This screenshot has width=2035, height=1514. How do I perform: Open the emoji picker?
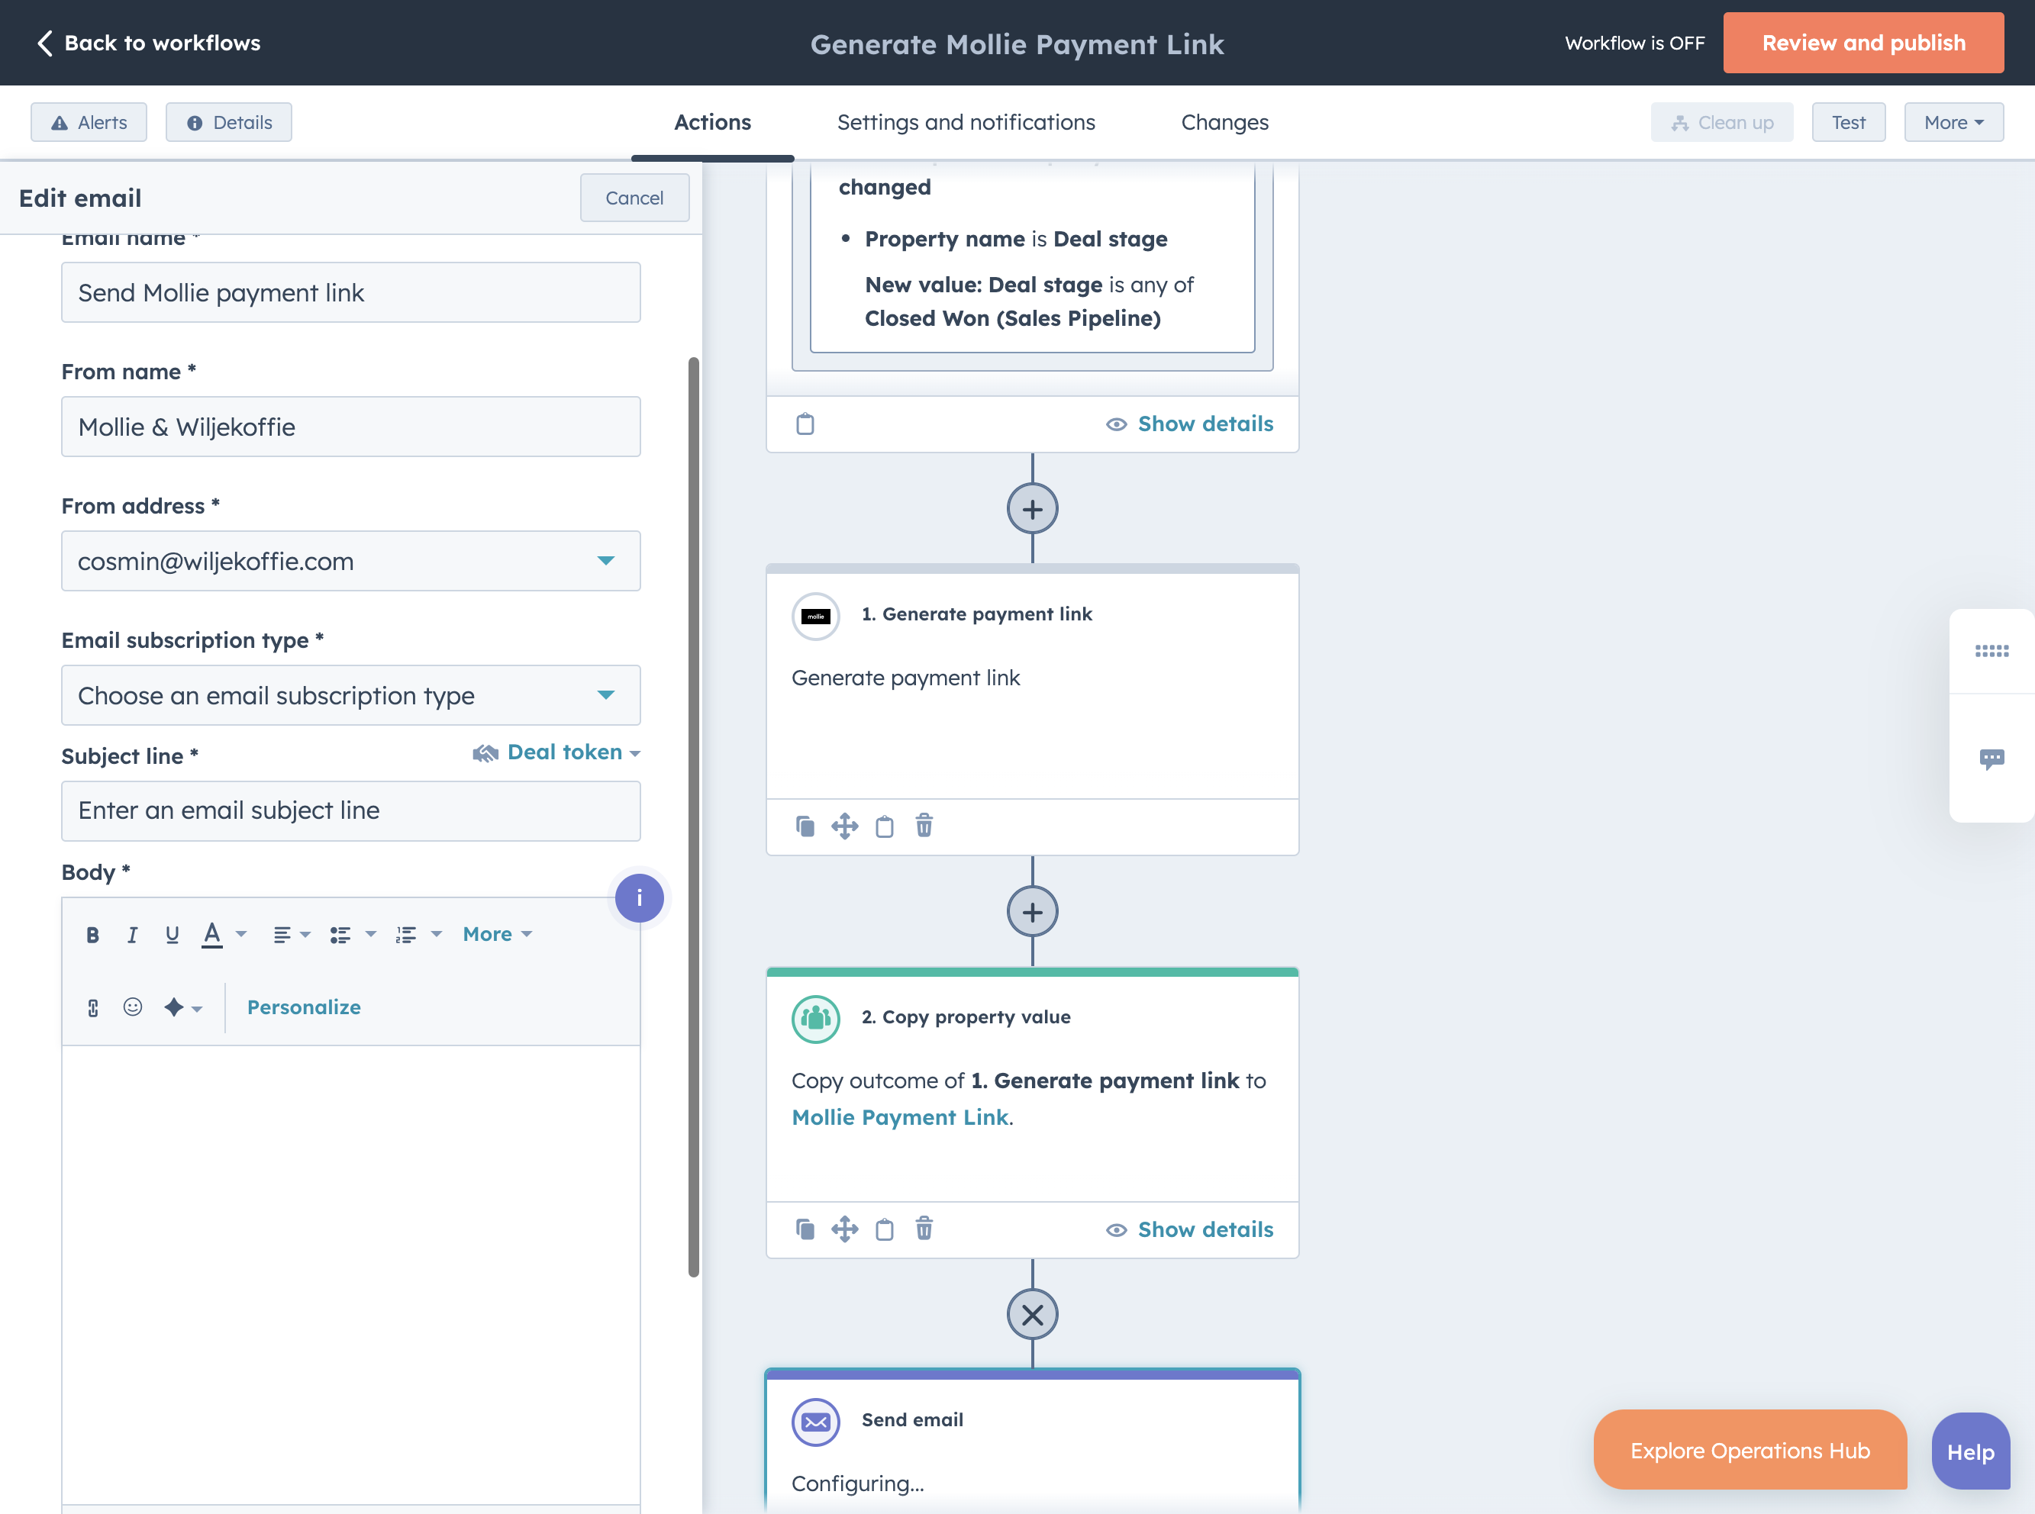pos(133,1008)
